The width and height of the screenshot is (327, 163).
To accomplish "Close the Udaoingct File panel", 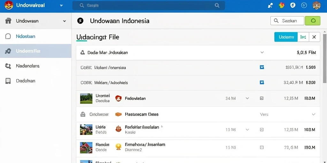I will tap(314, 37).
